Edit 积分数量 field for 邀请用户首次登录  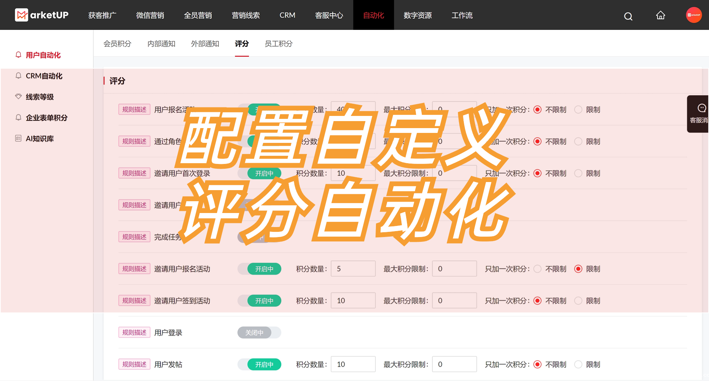(353, 173)
